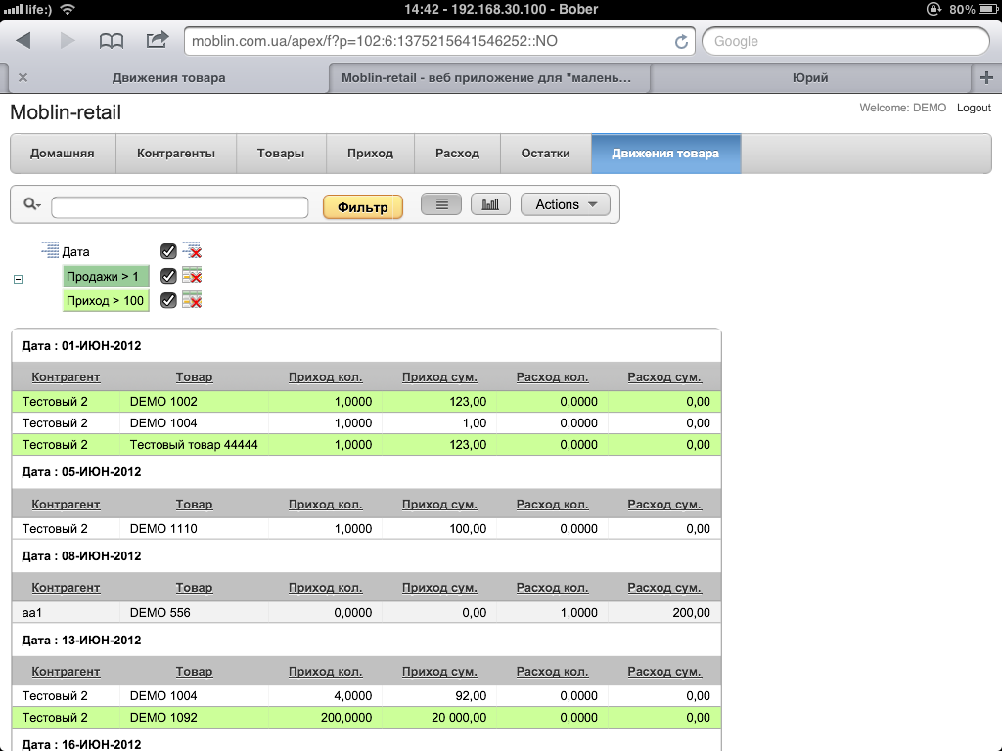Image resolution: width=1002 pixels, height=751 pixels.
Task: Tap the Google search field
Action: pyautogui.click(x=845, y=41)
